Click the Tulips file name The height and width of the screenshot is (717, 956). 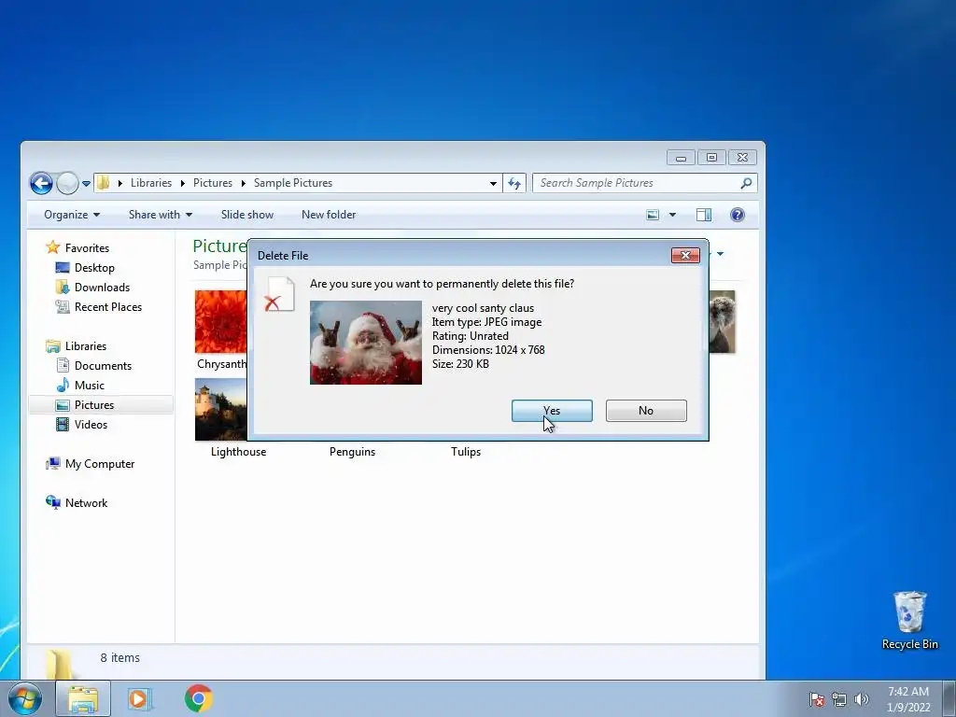click(466, 452)
